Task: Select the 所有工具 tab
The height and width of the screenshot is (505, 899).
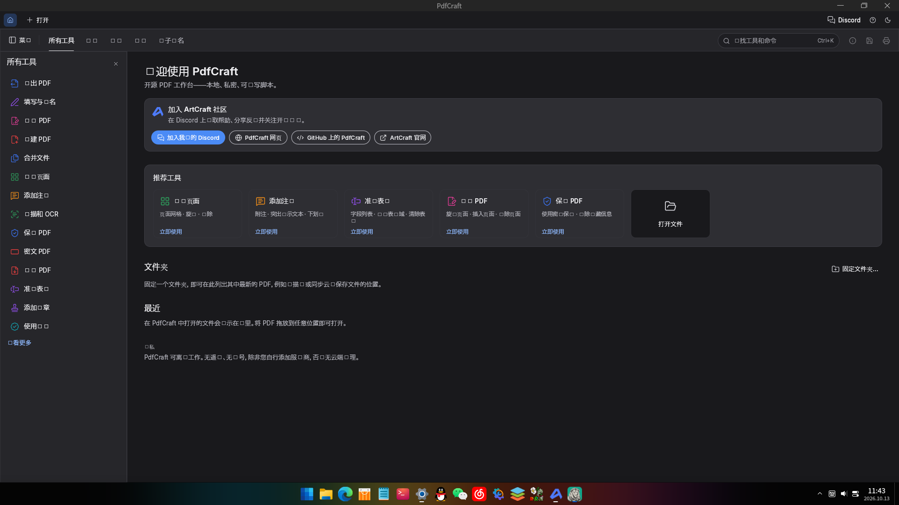Action: pos(61,41)
